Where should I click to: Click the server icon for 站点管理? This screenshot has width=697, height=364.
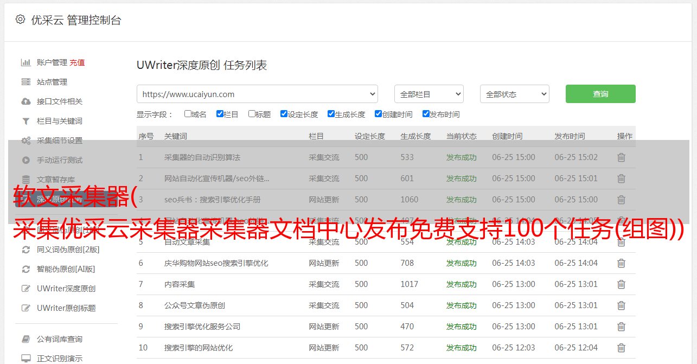[x=25, y=82]
